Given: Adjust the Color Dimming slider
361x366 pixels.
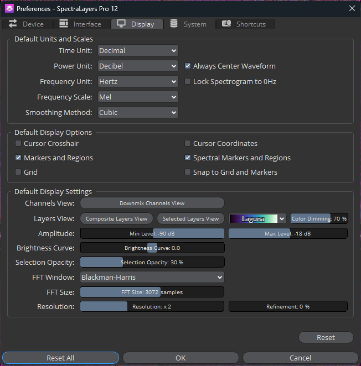Looking at the screenshot, I should pos(319,219).
